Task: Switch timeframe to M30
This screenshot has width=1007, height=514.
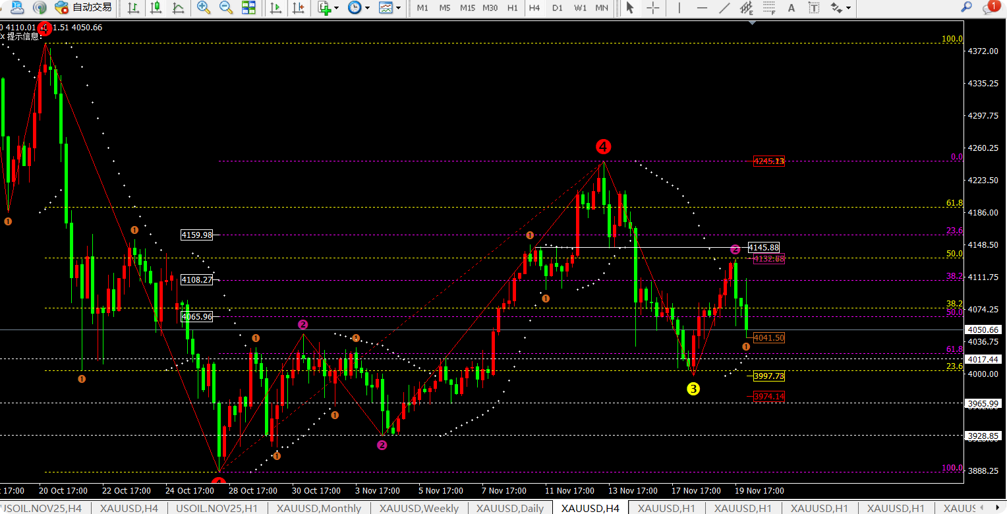Action: pos(490,8)
